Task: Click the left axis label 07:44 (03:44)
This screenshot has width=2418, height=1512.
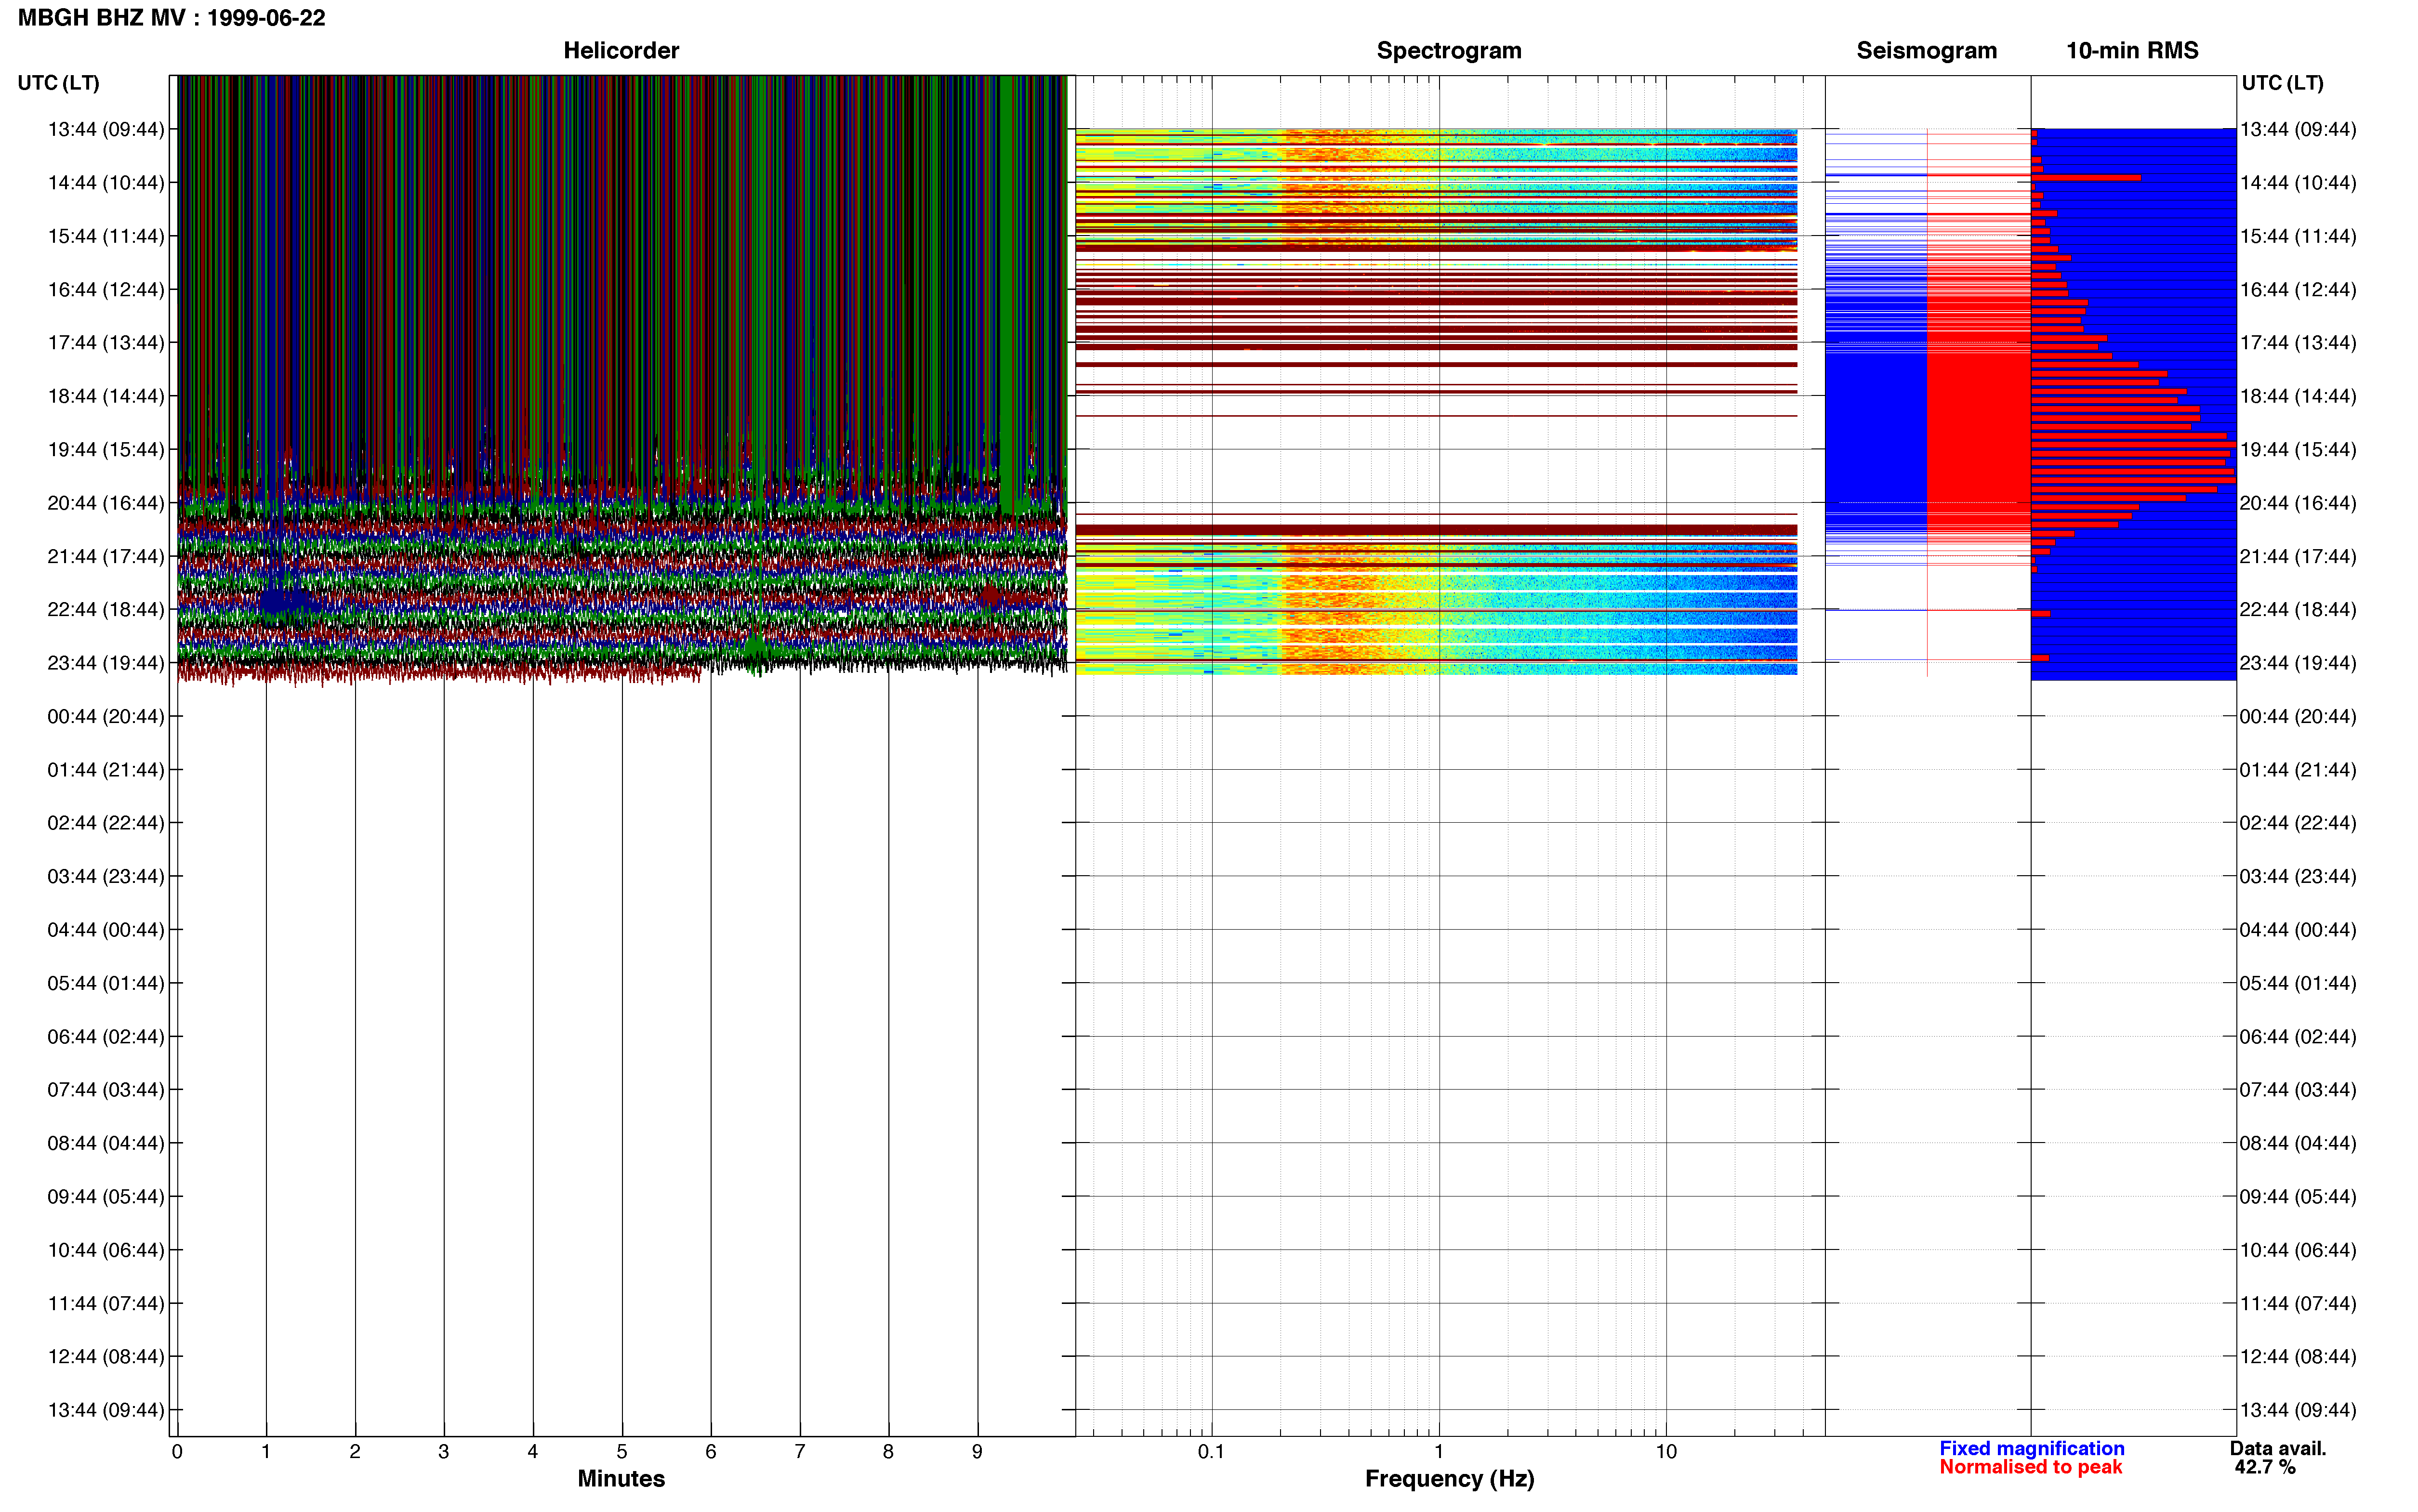Action: pos(106,1089)
